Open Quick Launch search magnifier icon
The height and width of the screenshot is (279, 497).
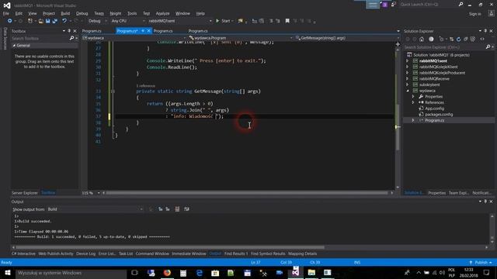461,5
